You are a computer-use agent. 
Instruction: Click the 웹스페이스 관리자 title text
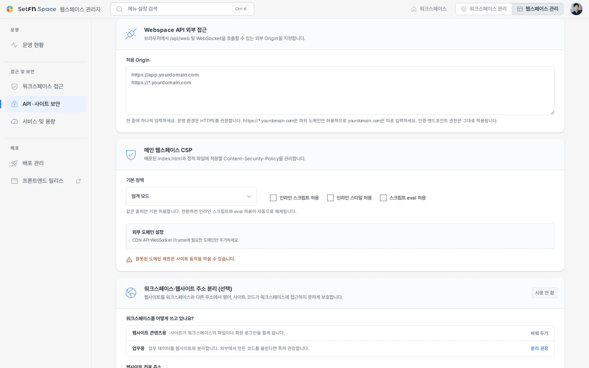point(80,9)
